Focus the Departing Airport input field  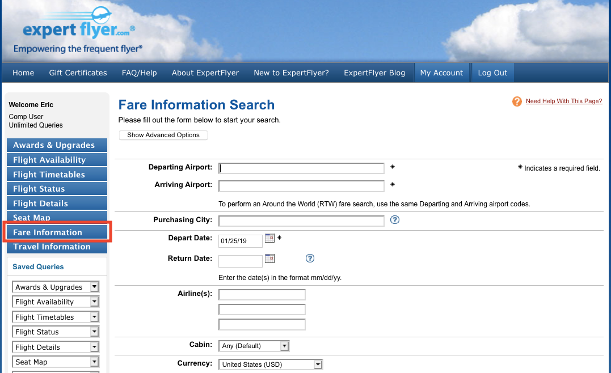(301, 168)
